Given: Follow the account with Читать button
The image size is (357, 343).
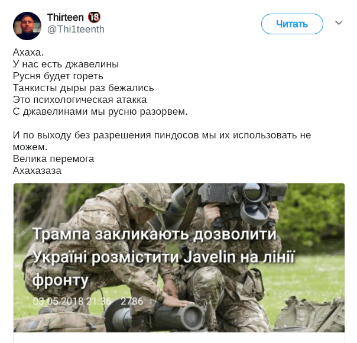Looking at the screenshot, I should (x=292, y=24).
